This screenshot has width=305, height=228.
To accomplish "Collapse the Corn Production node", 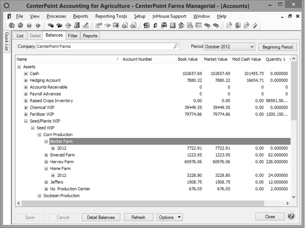I will click(x=39, y=135).
